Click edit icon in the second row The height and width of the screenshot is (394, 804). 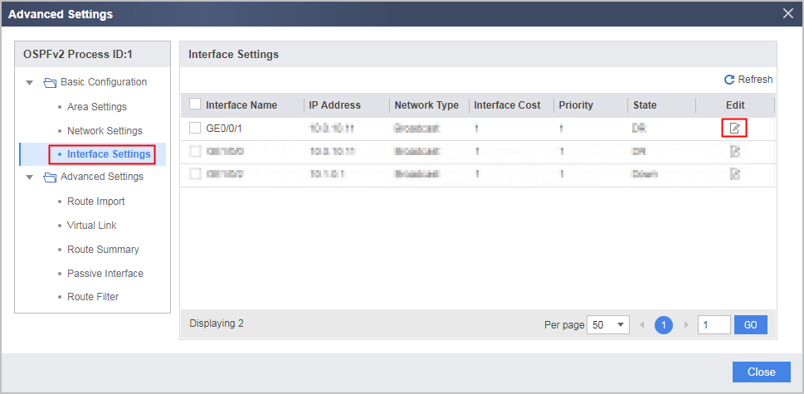click(735, 151)
